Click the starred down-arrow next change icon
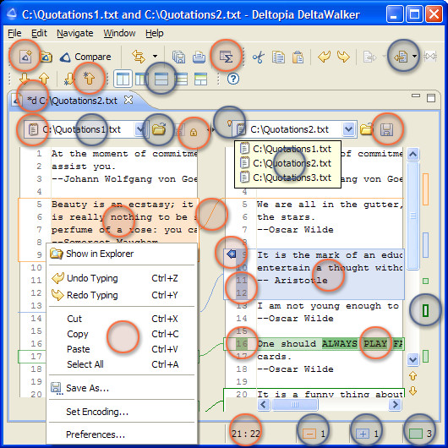 coord(68,79)
